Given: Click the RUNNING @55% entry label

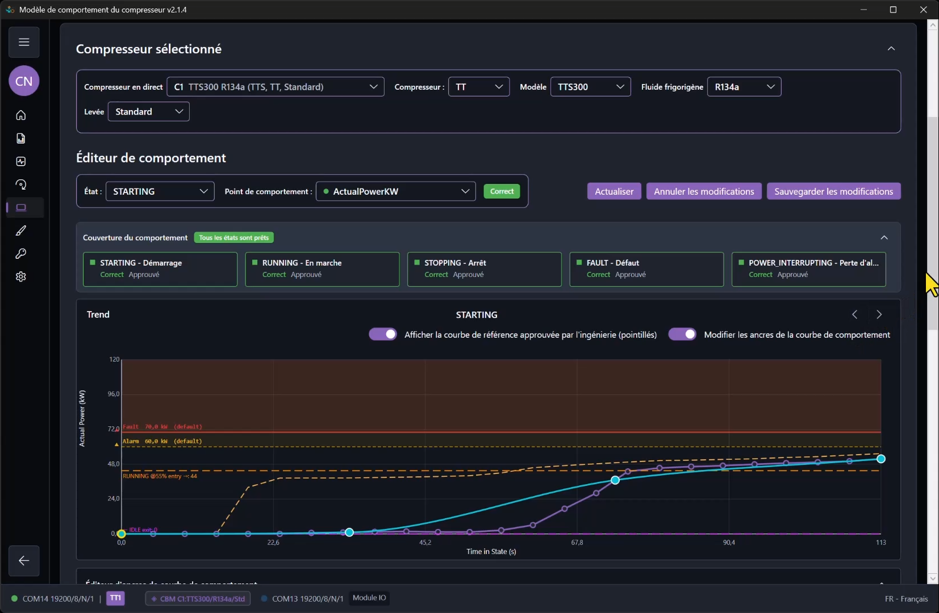Looking at the screenshot, I should [160, 476].
